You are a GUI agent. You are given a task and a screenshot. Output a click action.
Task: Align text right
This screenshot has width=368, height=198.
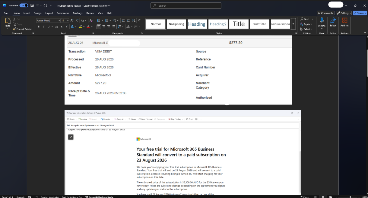point(109,27)
